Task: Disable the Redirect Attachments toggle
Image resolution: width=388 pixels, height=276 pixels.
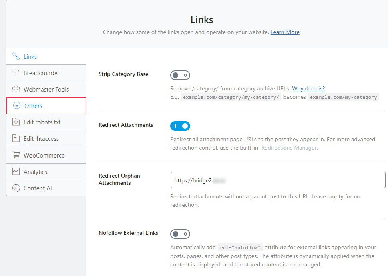Action: pos(180,126)
